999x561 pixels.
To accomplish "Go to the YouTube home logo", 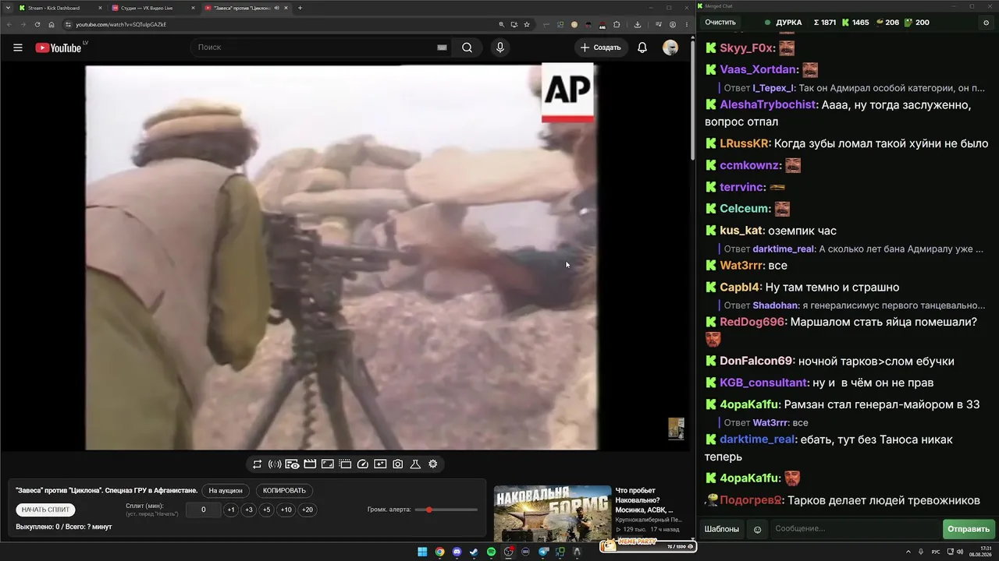I will pyautogui.click(x=59, y=48).
